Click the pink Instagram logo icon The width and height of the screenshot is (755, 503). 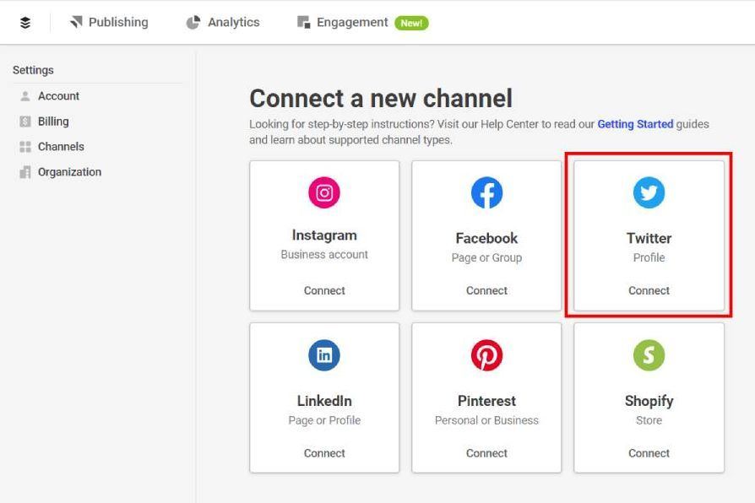pyautogui.click(x=324, y=192)
